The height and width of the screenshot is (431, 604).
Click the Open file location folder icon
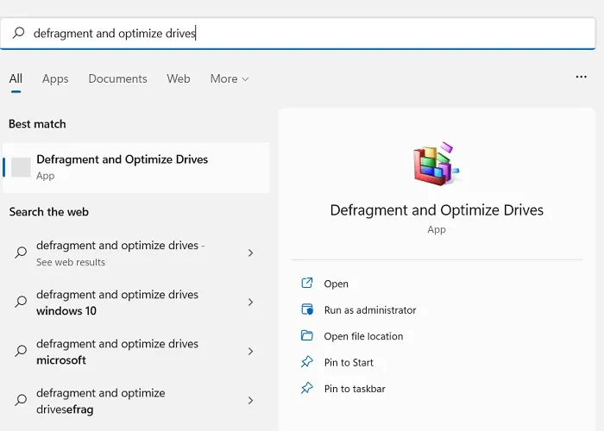306,336
